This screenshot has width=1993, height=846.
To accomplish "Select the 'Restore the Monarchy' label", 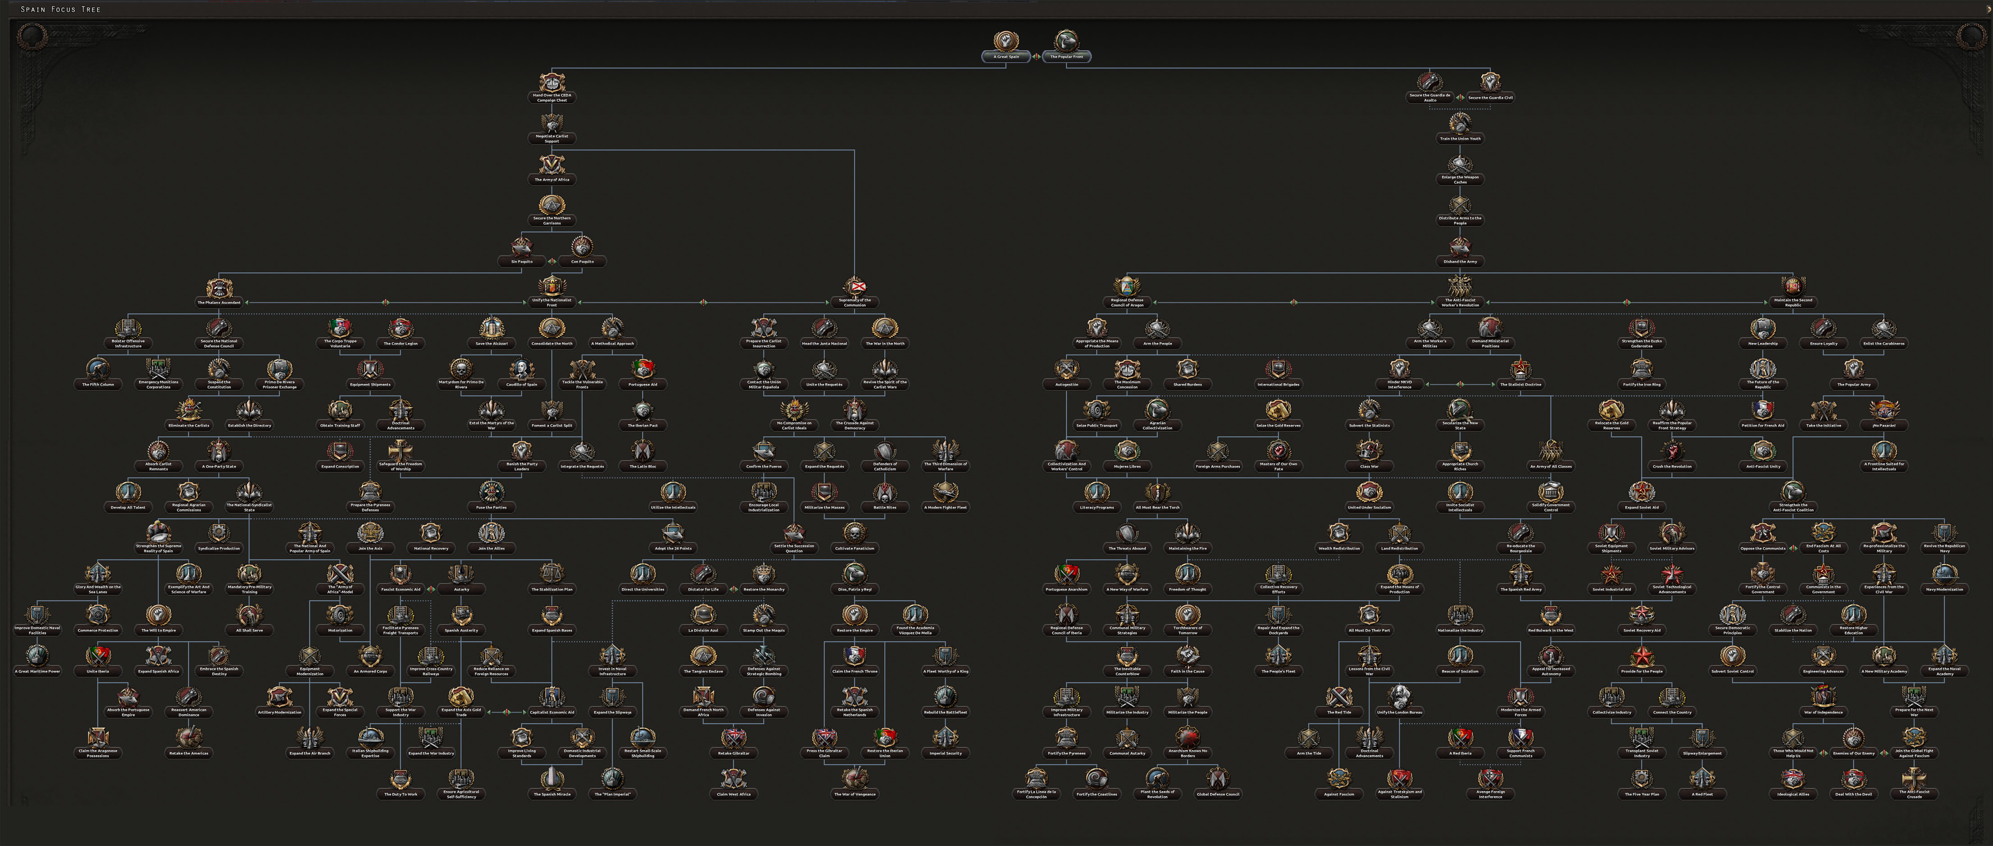I will [x=764, y=589].
